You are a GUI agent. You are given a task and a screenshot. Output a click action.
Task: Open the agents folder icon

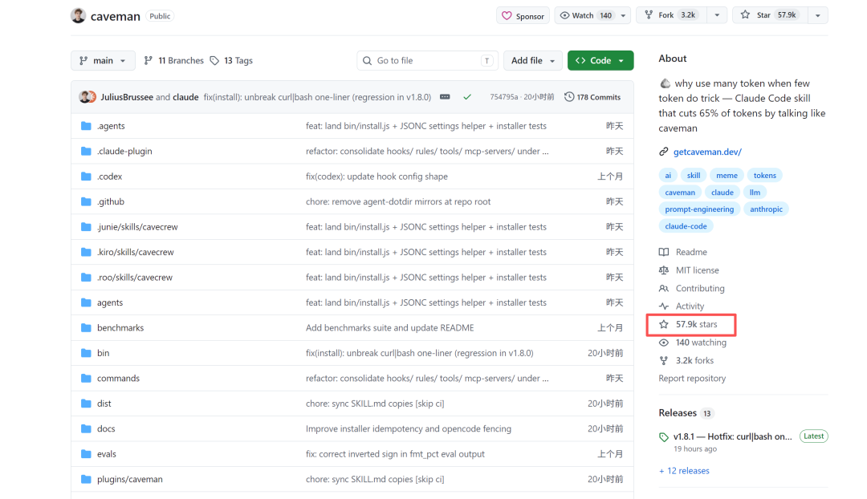[86, 302]
